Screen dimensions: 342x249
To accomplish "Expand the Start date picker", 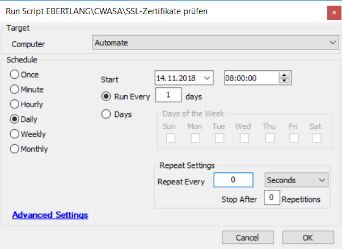I will [x=207, y=78].
